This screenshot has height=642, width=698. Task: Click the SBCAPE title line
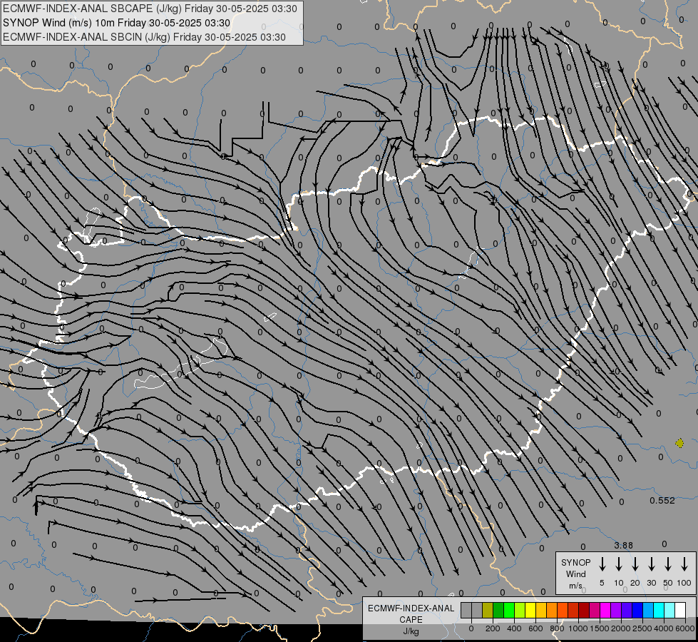click(x=150, y=9)
